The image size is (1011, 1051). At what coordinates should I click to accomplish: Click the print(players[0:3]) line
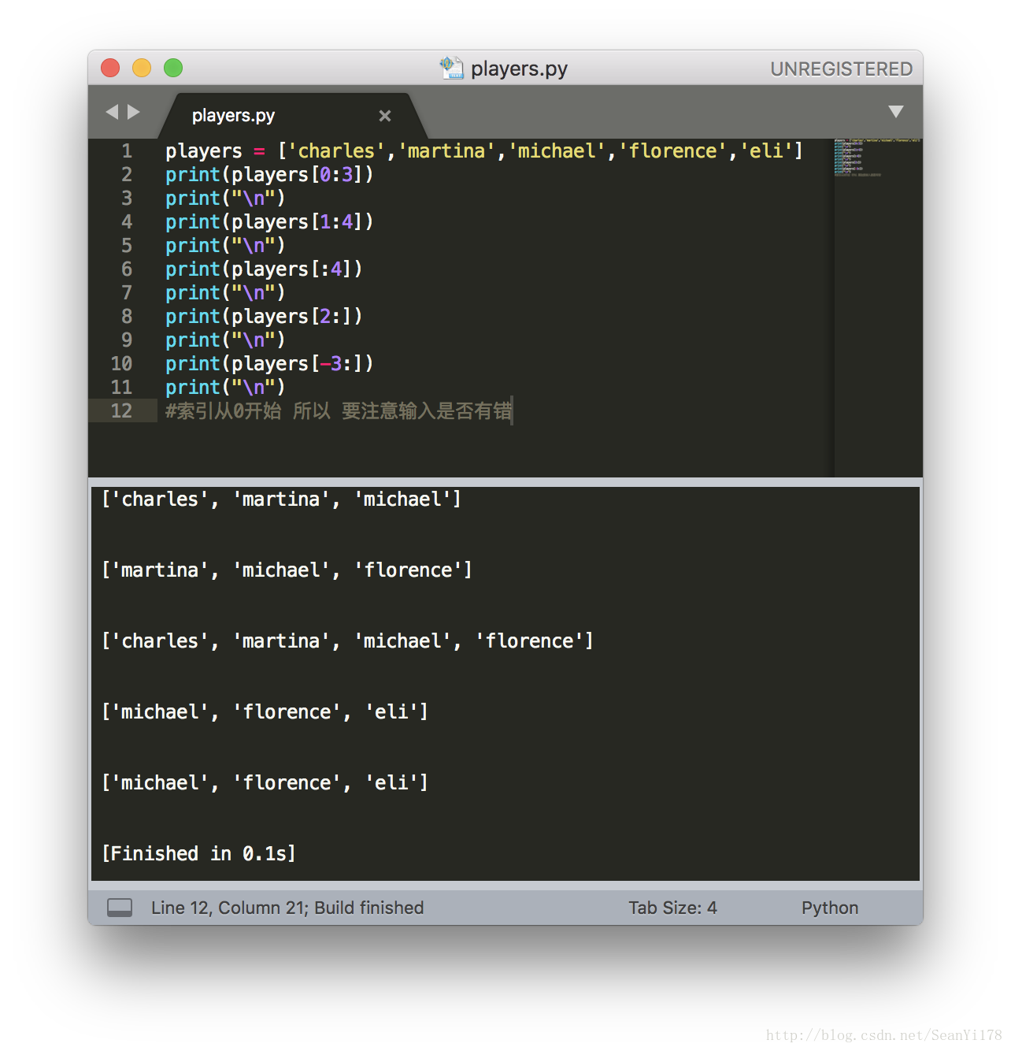pyautogui.click(x=269, y=174)
